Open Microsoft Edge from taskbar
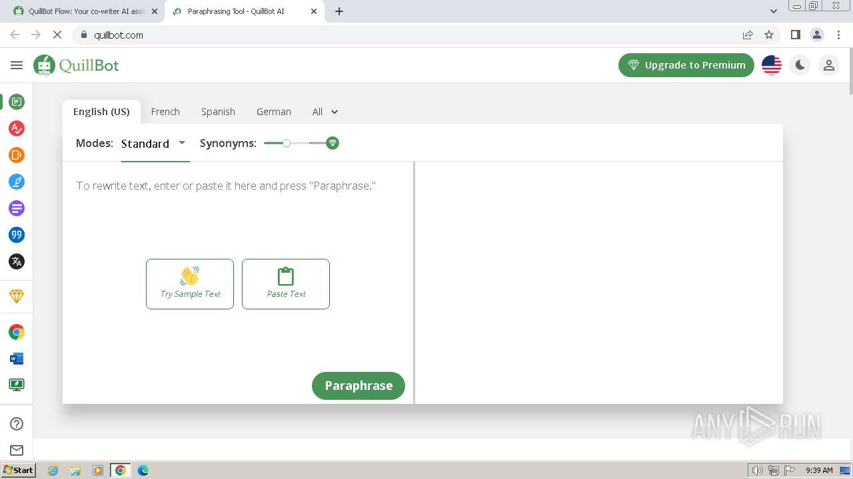This screenshot has width=853, height=479. pyautogui.click(x=143, y=470)
